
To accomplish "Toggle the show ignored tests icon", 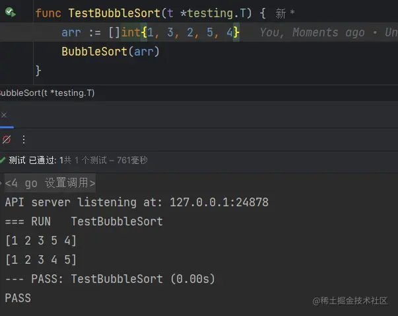I will [7, 139].
